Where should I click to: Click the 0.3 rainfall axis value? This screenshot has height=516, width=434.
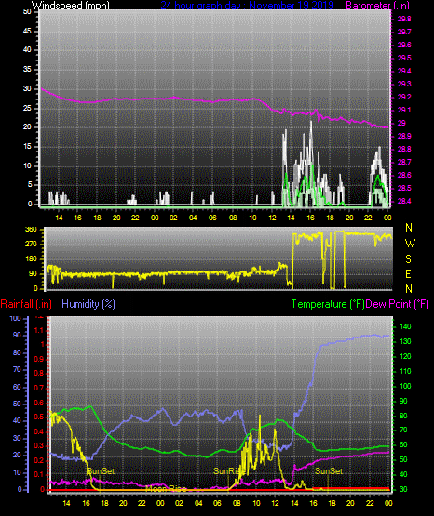point(39,445)
